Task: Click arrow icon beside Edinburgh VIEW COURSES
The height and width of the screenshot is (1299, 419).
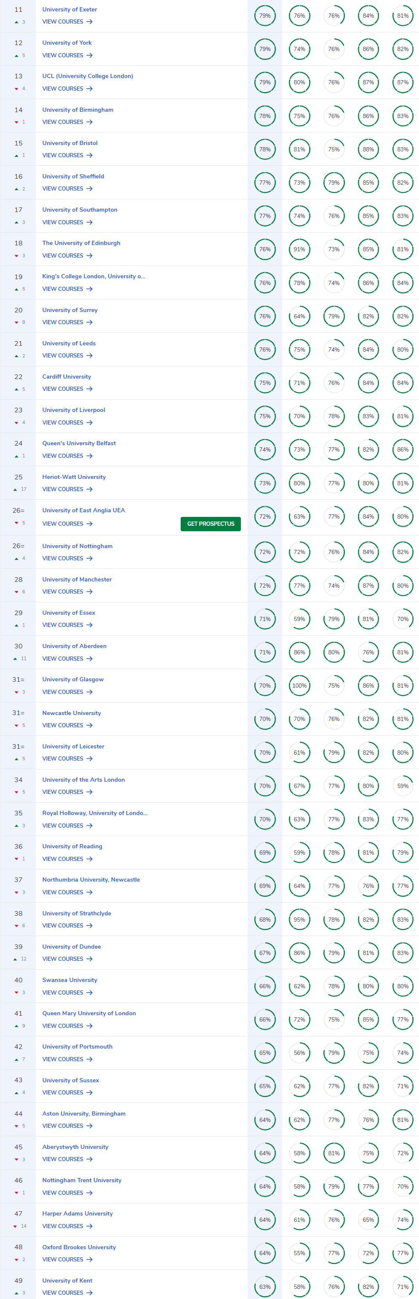Action: (x=89, y=255)
